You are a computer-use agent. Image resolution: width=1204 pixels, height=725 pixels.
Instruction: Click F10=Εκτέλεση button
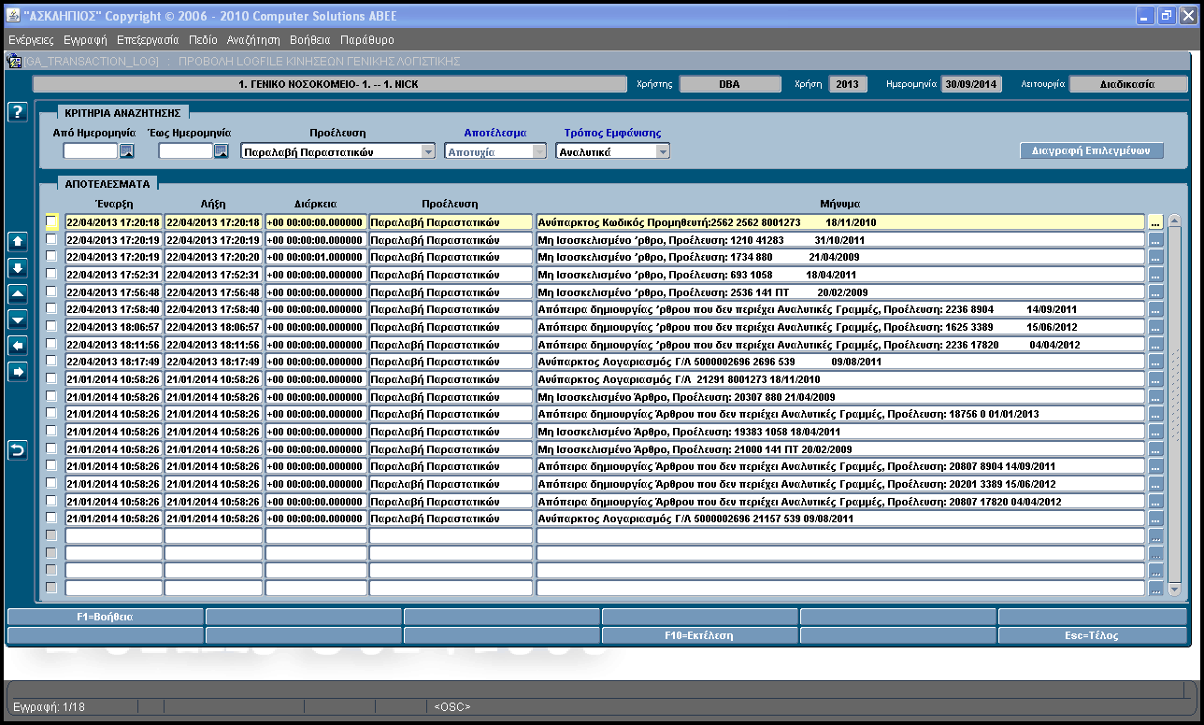point(699,635)
